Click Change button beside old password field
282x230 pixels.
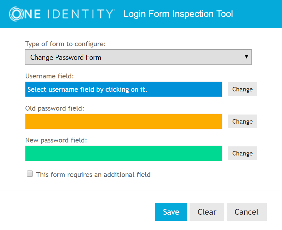click(242, 121)
